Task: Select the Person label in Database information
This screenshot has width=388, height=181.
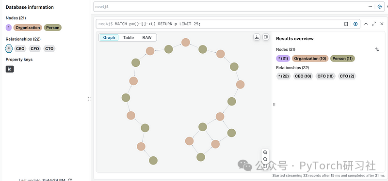Action: 53,28
